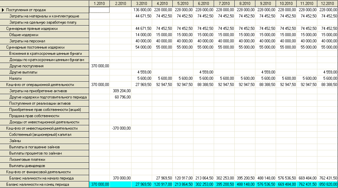Screen dimensions: 338x188
Task: Click the 762 431,50 opening balance cell in 12.2010
Action: pyautogui.click(x=328, y=179)
